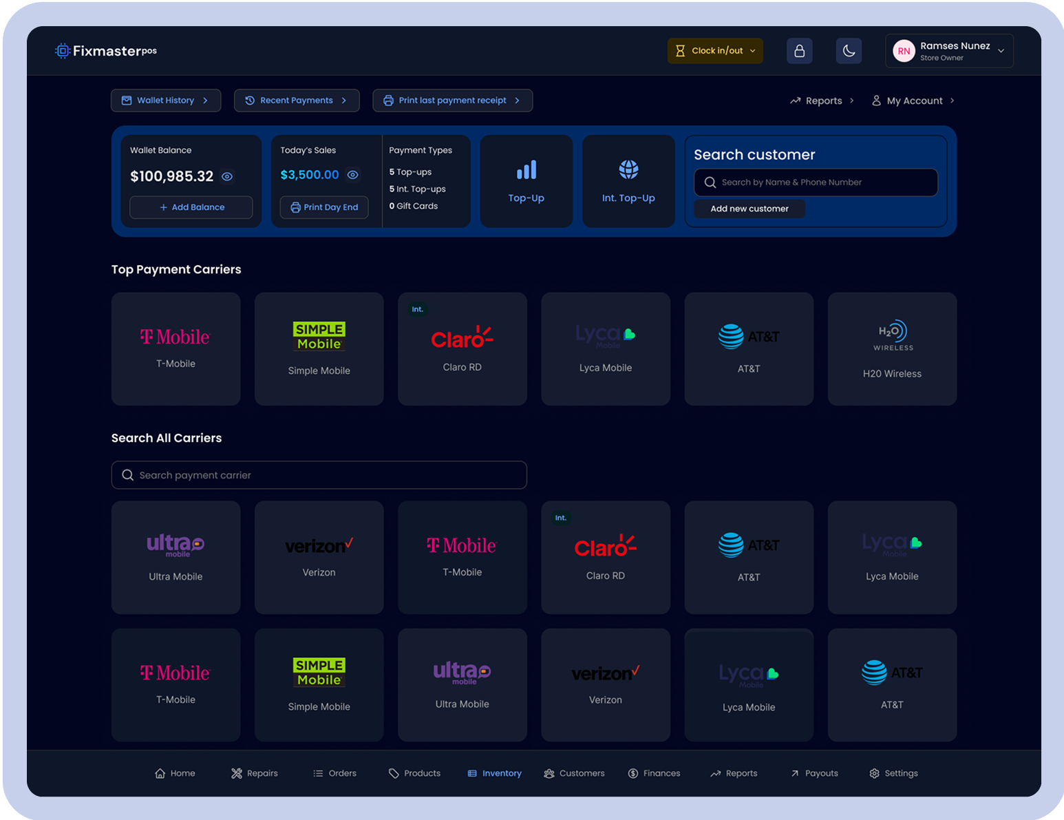The image size is (1064, 820).
Task: Click the lock screen icon
Action: click(x=799, y=51)
